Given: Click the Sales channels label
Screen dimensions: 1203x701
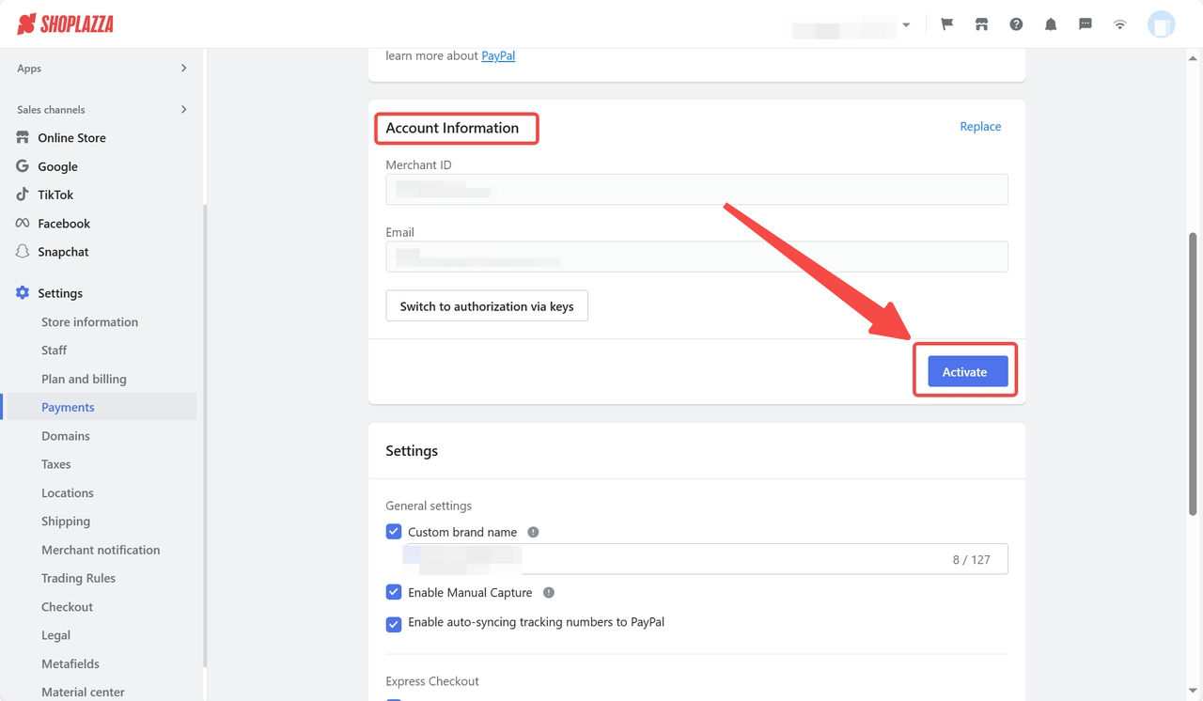Looking at the screenshot, I should pos(51,110).
